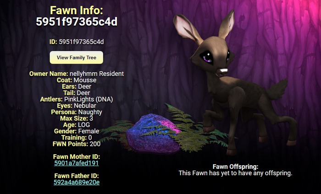
Task: Click the ID value 5951f97365c4d below the heading
Action: (81, 42)
